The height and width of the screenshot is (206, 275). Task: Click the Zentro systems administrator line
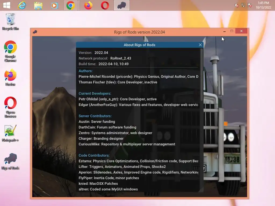(115, 133)
